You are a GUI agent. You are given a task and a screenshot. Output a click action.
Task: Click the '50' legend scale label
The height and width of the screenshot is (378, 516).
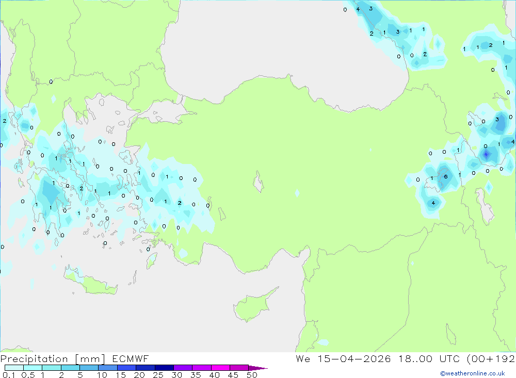252,375
